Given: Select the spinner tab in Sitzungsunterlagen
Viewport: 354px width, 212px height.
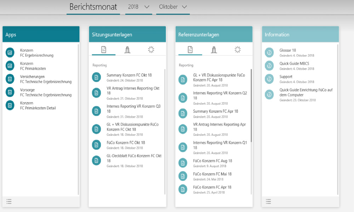Looking at the screenshot, I should pyautogui.click(x=151, y=50).
